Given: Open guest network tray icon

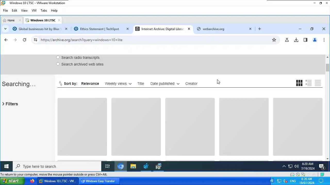Looking at the screenshot, I should (x=290, y=166).
